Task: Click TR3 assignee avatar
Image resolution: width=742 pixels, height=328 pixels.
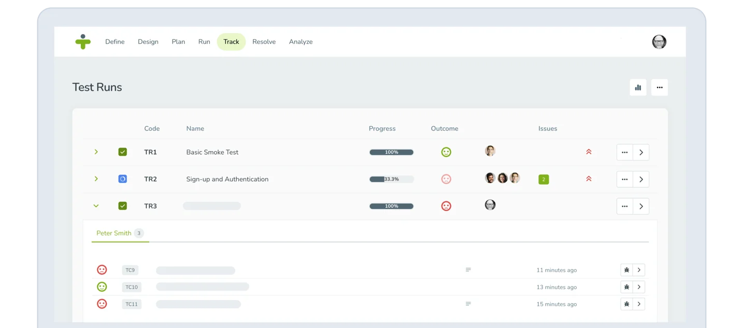Action: click(490, 205)
